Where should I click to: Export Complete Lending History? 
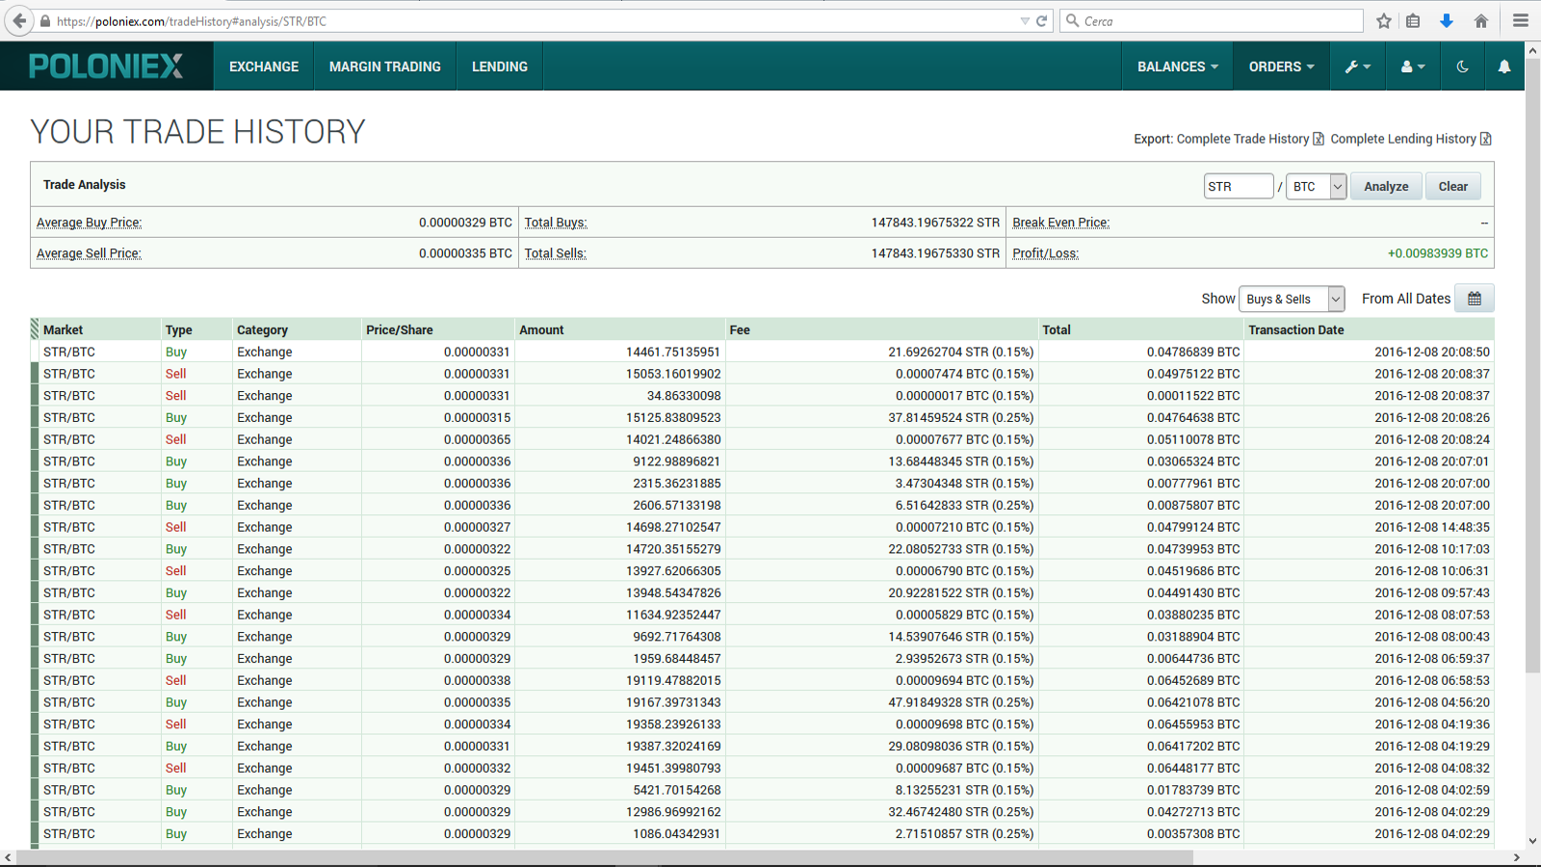pos(1411,139)
